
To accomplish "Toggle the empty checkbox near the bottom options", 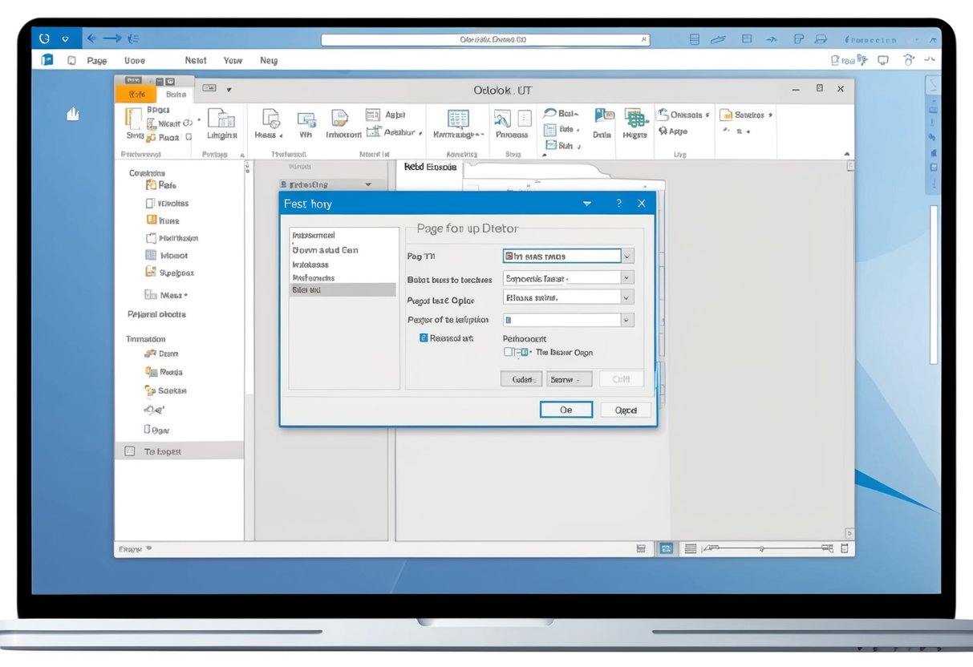I will [508, 352].
